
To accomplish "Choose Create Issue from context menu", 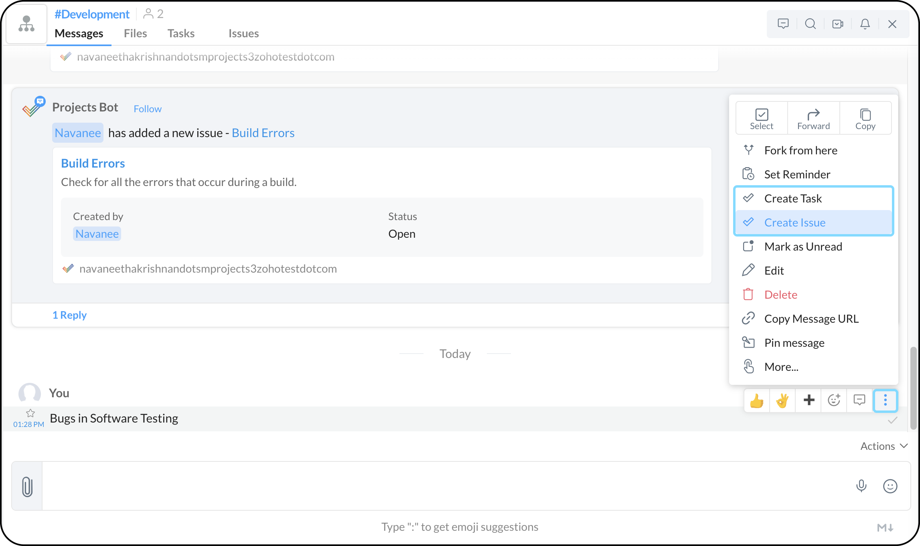I will coord(794,222).
